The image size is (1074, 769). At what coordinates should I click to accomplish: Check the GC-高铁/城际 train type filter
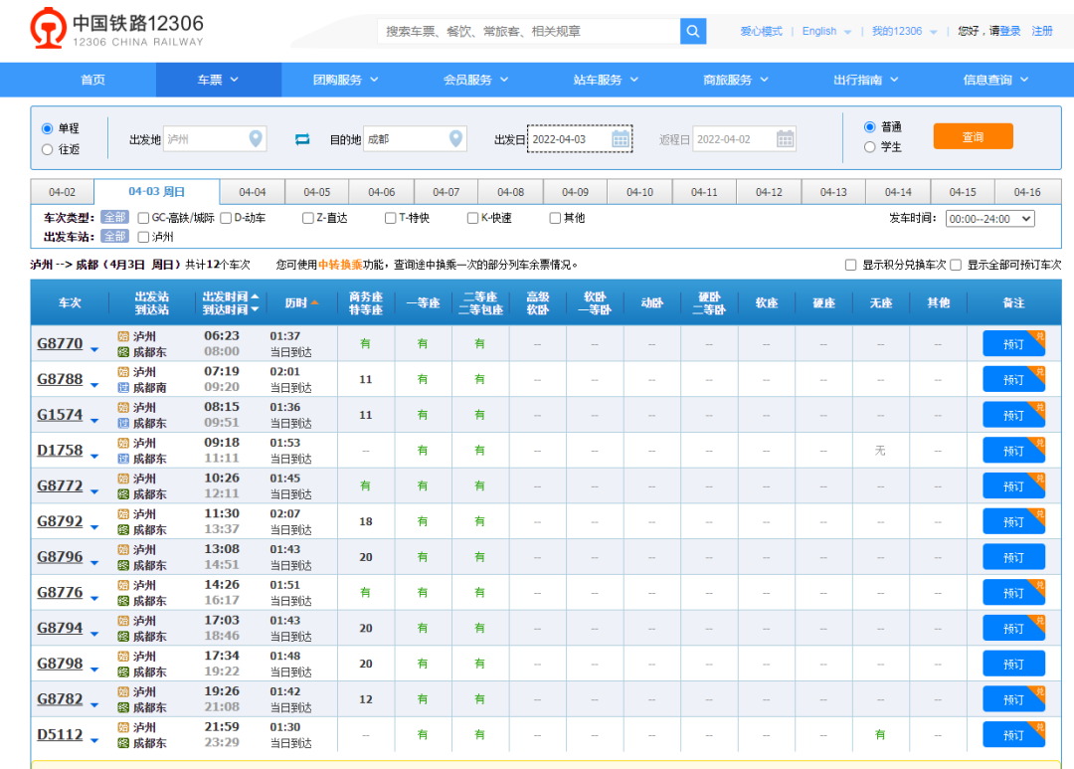point(144,218)
